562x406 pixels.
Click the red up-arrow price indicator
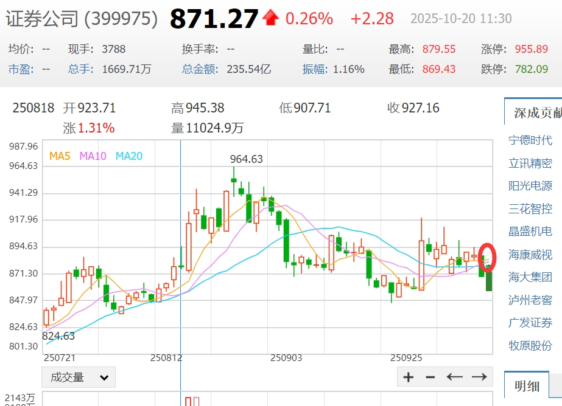tap(270, 18)
